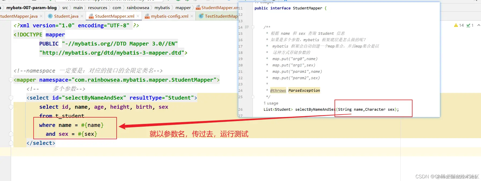Close the StudentMapper.xml tab
The width and height of the screenshot is (481, 181).
[138, 16]
